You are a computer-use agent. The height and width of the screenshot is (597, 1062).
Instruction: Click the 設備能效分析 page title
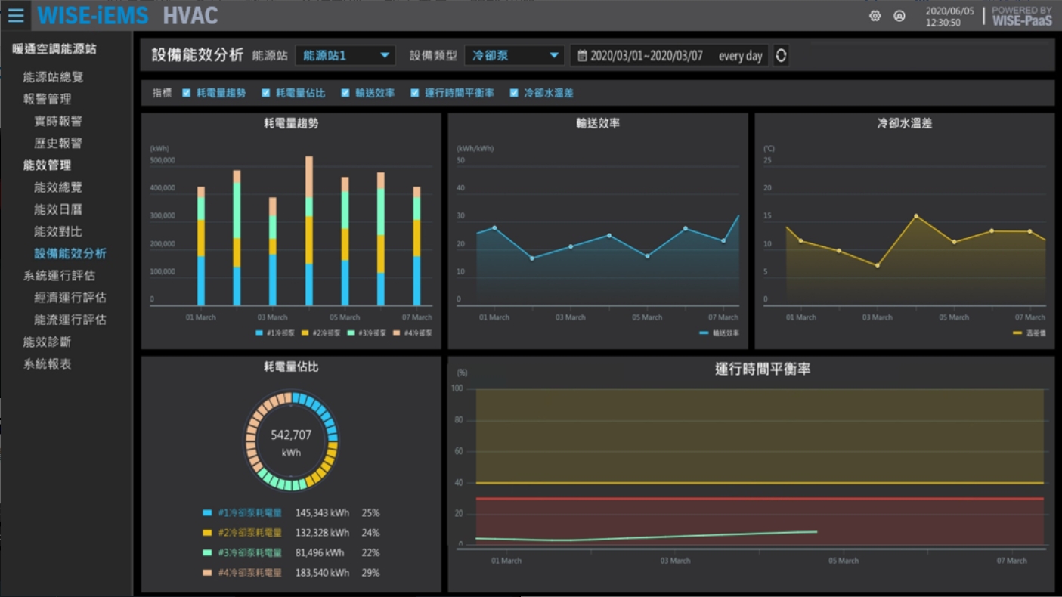(x=197, y=55)
